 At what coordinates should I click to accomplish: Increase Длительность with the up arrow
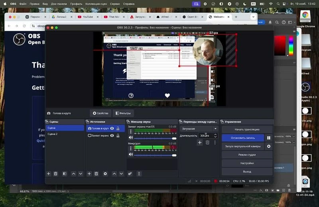pyautogui.click(x=215, y=135)
